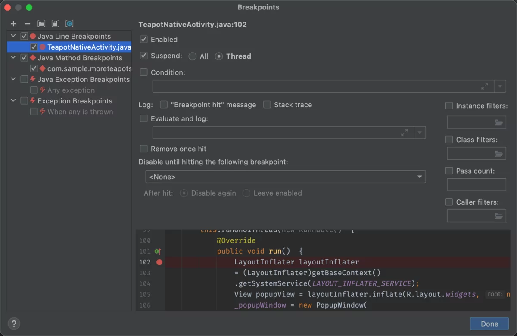
Task: Select the Java Method Breakpoints group label
Action: pos(80,58)
